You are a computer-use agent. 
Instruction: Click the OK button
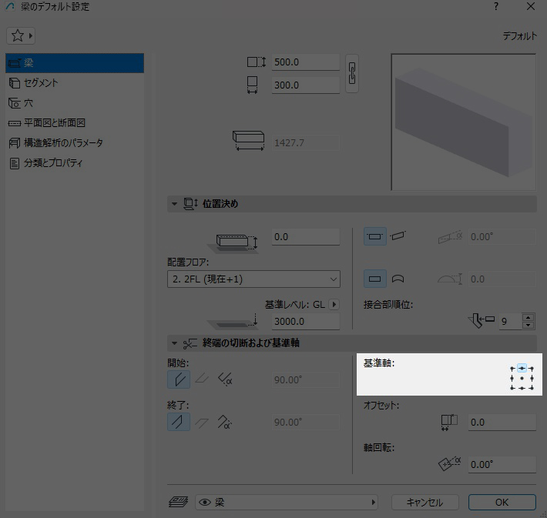click(502, 502)
